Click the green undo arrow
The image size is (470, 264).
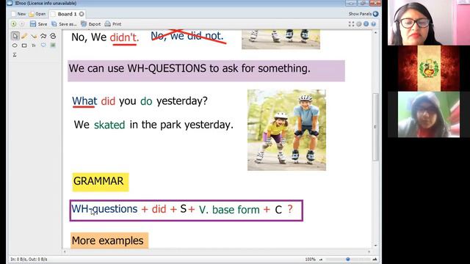click(x=14, y=24)
